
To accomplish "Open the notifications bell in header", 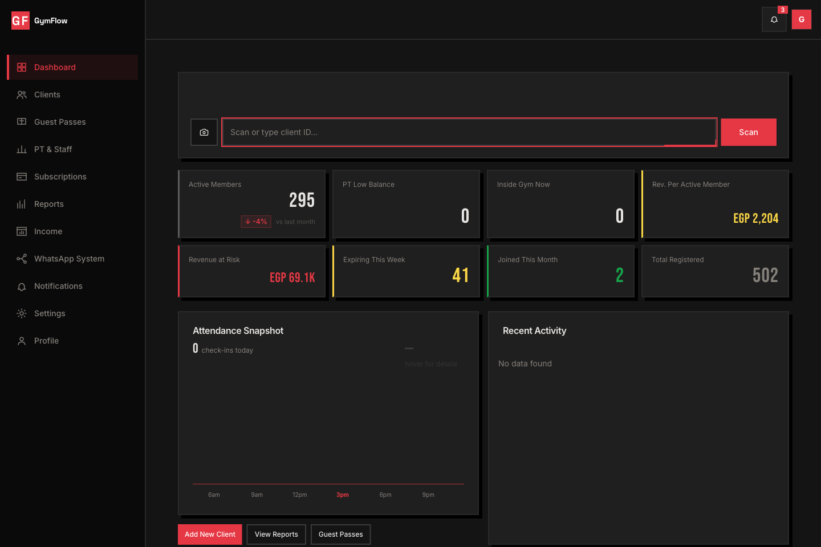I will click(x=774, y=19).
